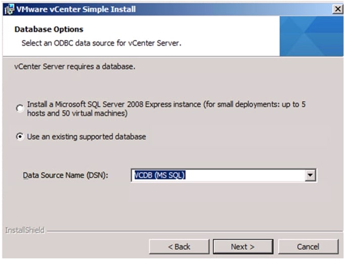This screenshot has width=344, height=272.
Task: Click the VCDB (MS SQL) combo box field
Action: click(217, 176)
